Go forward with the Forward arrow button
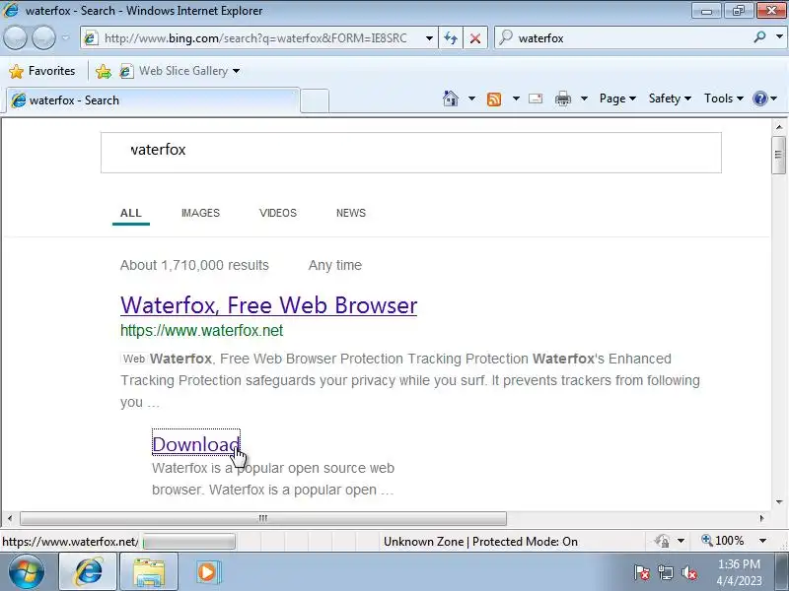The height and width of the screenshot is (591, 789). pyautogui.click(x=43, y=37)
